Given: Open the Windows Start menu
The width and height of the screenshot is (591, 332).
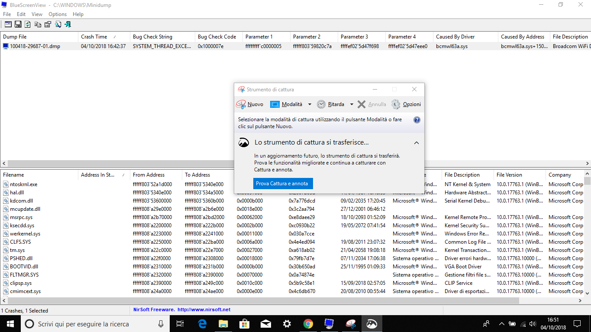Looking at the screenshot, I should [x=10, y=324].
